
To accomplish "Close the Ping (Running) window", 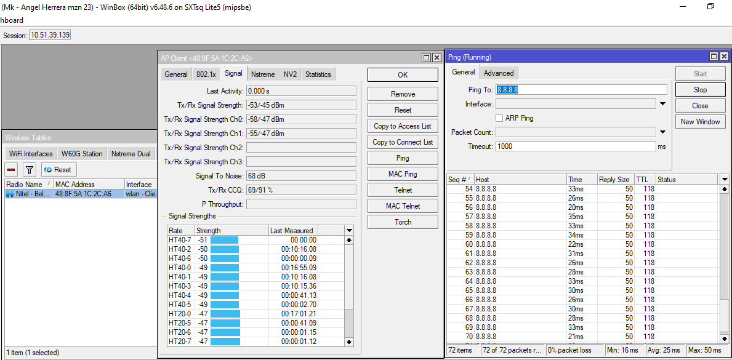I will pyautogui.click(x=724, y=57).
